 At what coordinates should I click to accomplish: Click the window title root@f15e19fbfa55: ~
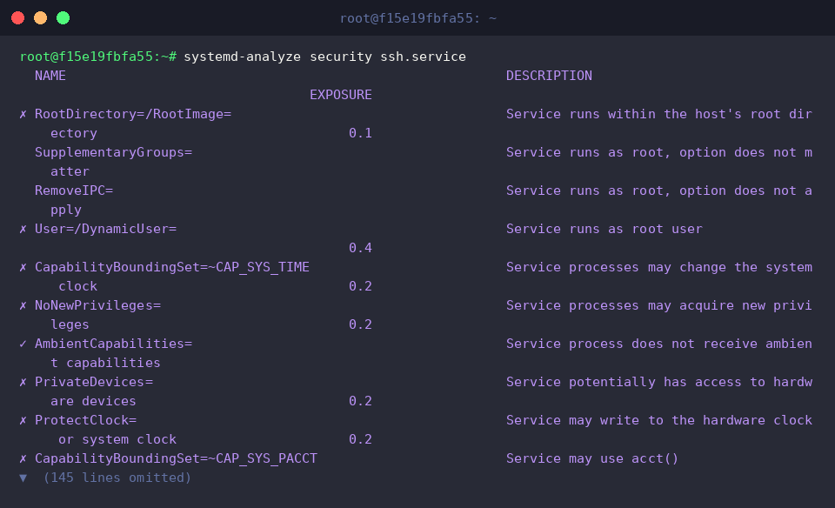418,18
